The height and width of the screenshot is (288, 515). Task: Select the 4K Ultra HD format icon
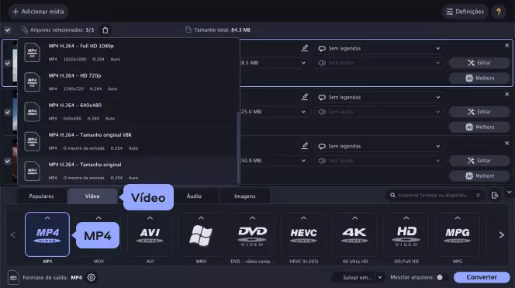pos(354,234)
